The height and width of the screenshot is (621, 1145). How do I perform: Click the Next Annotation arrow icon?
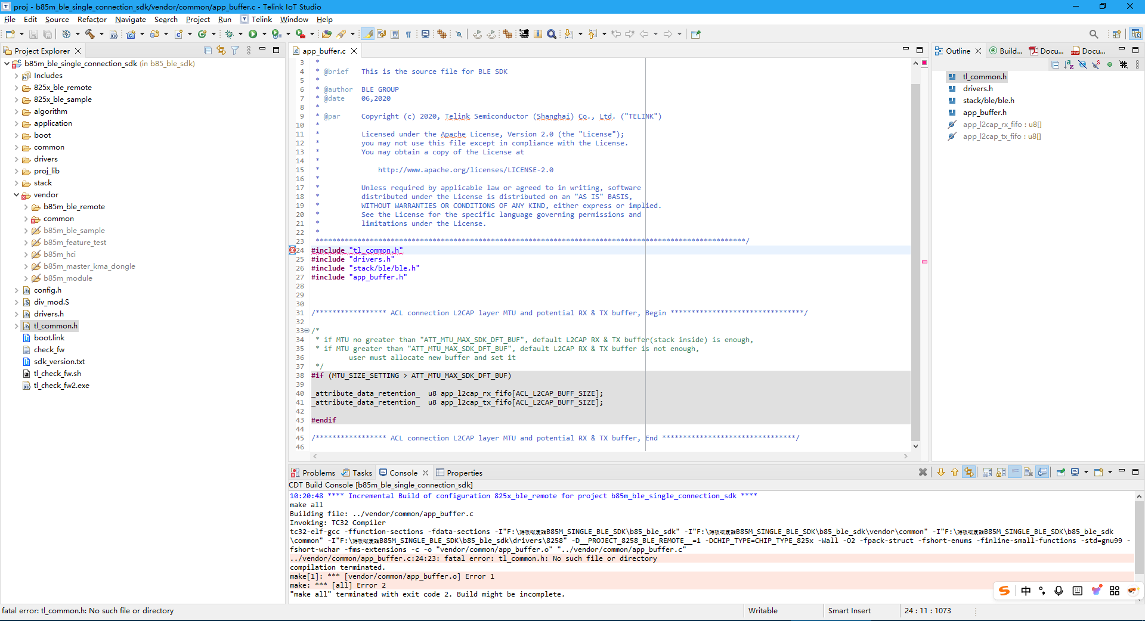point(568,34)
